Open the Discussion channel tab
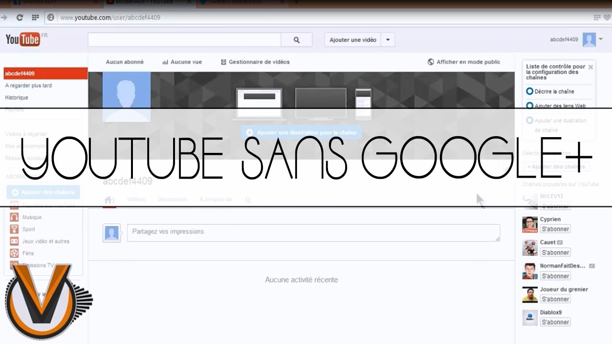 click(x=173, y=199)
